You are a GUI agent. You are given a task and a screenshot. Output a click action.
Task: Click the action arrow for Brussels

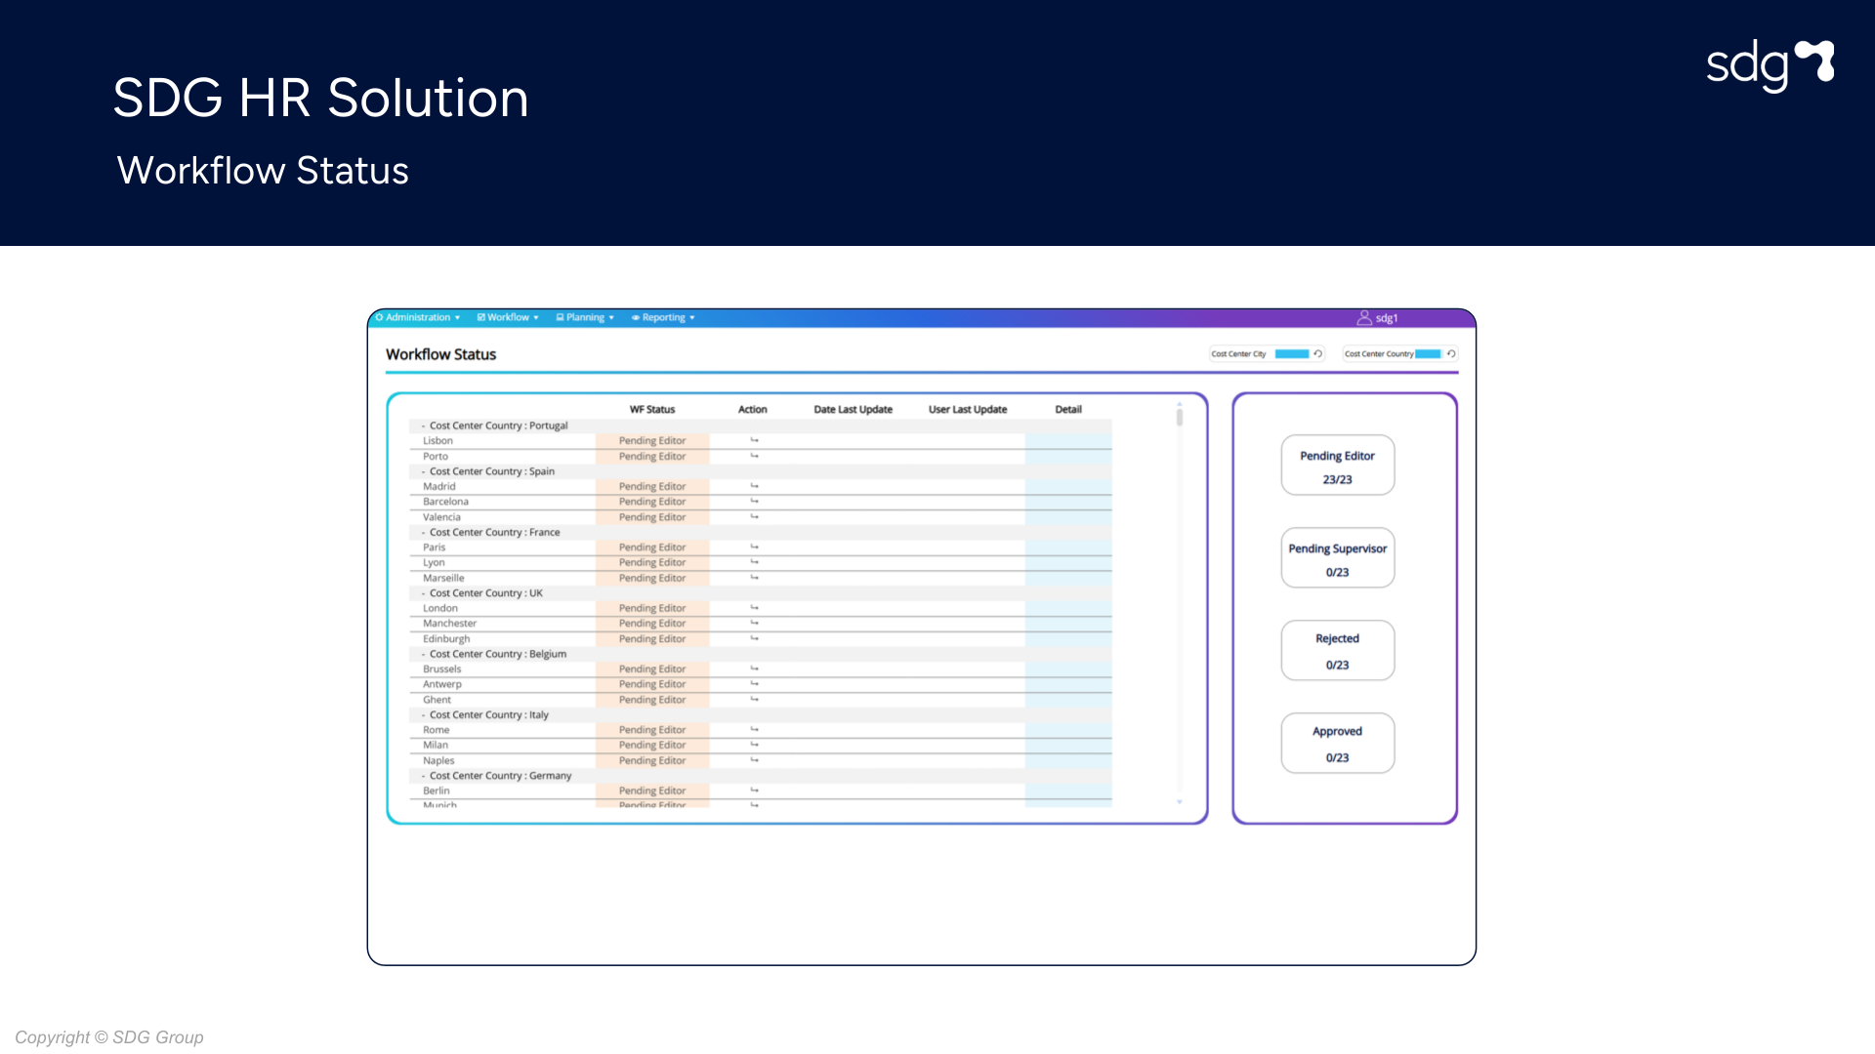point(754,669)
